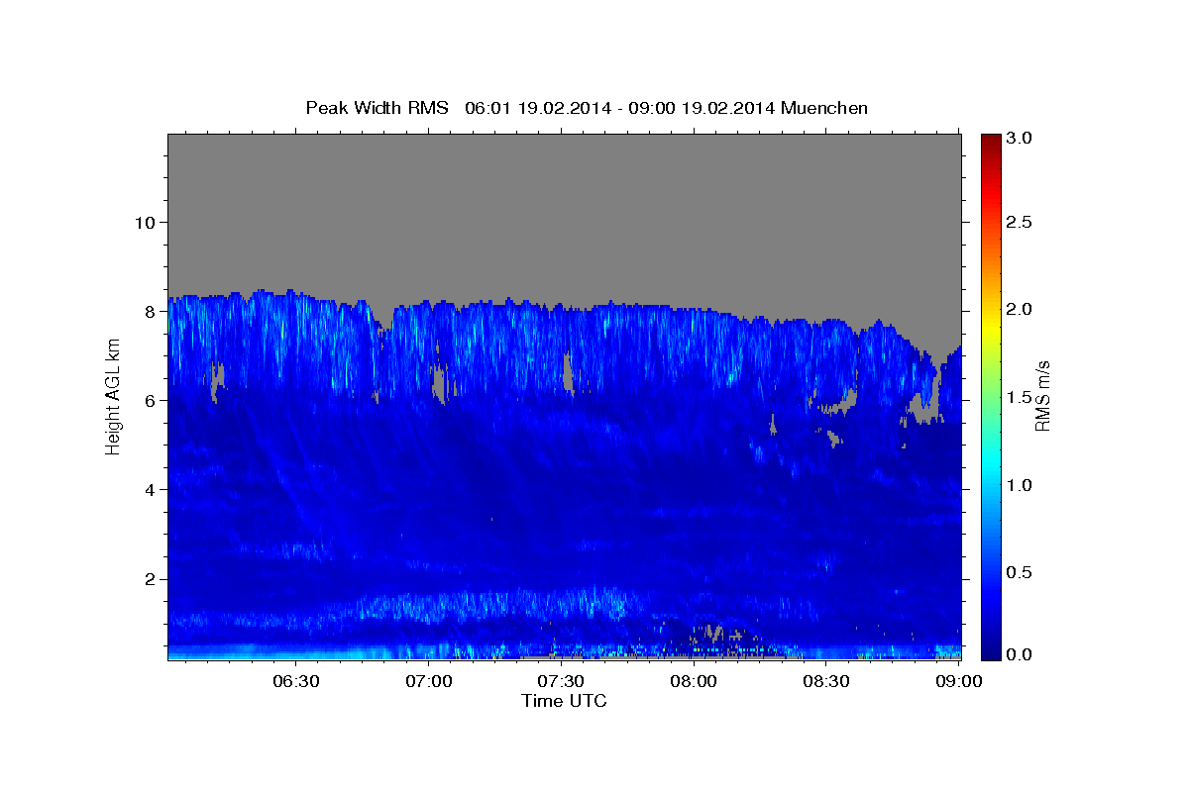
Task: Click the colorbar value 2.0
Action: [1020, 309]
